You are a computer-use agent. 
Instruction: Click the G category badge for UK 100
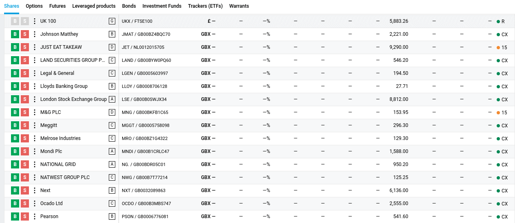point(112,21)
